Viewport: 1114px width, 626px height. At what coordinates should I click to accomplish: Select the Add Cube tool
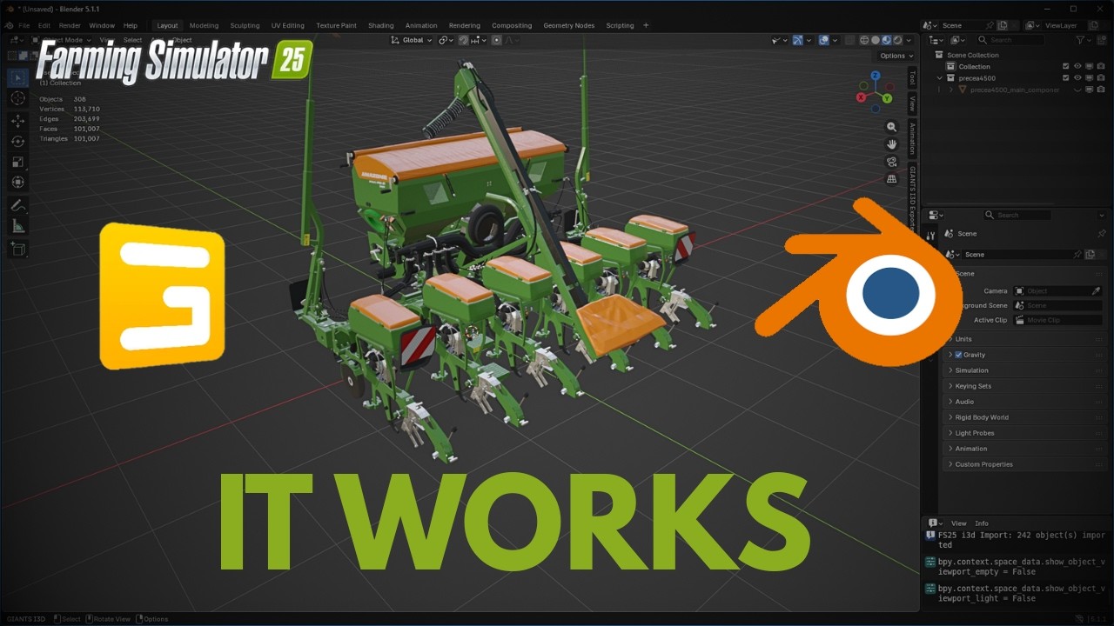point(17,250)
